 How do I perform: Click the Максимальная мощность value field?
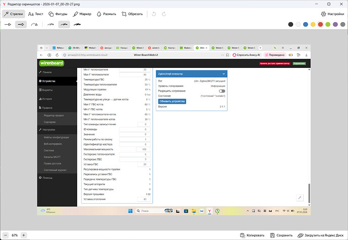coord(143,149)
